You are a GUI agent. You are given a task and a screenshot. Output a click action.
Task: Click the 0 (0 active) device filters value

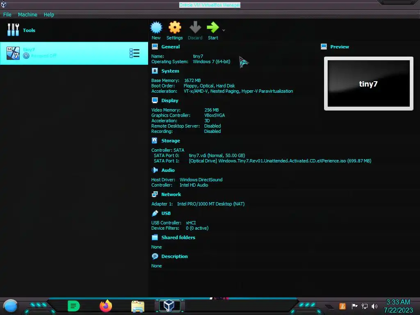pos(197,228)
